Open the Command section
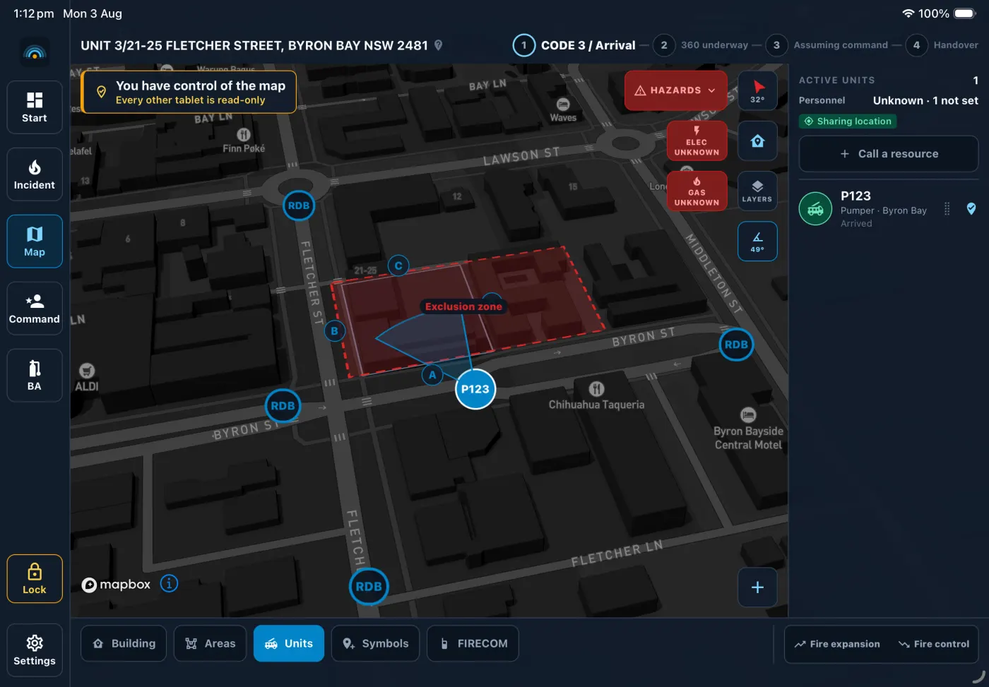 (35, 309)
